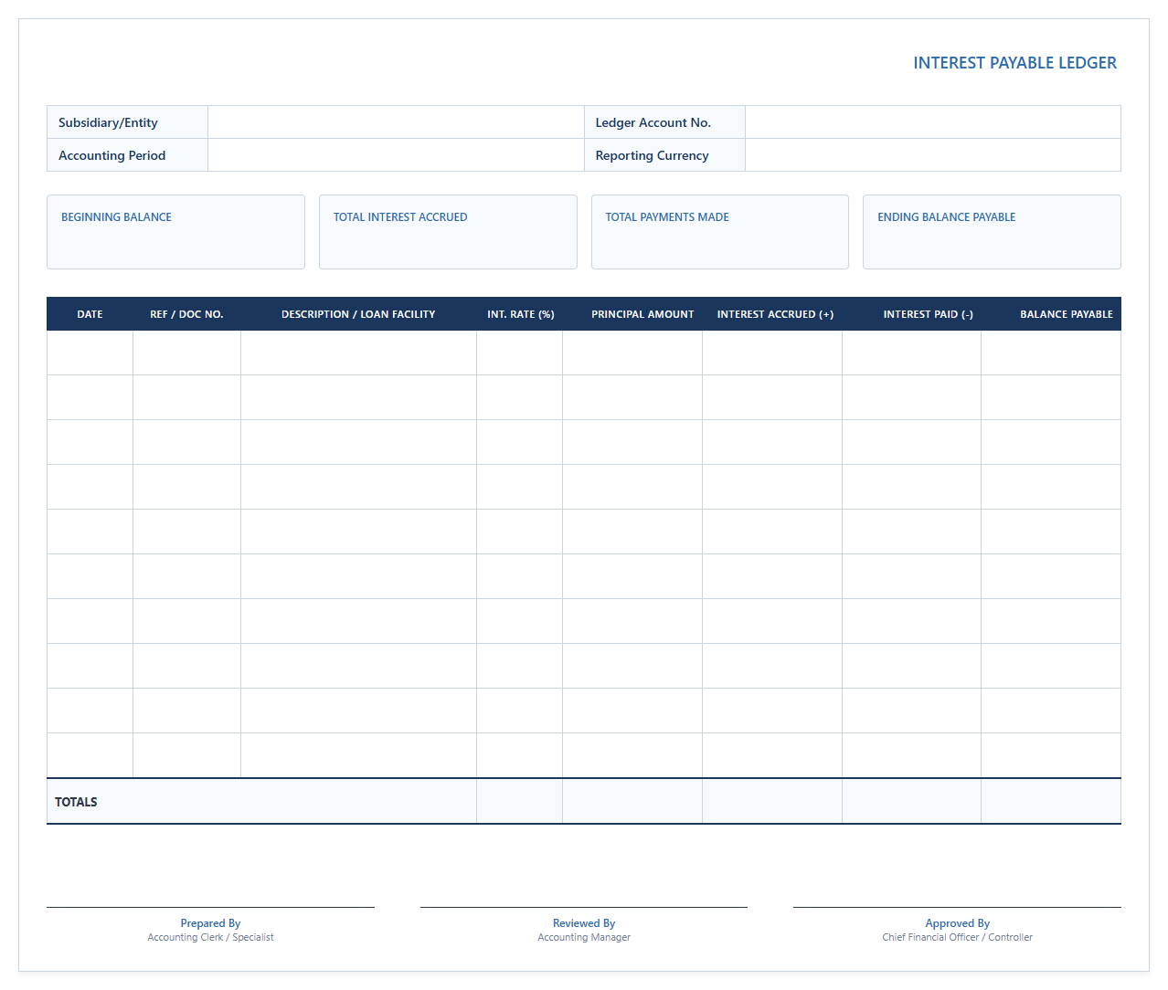Select the Ending Balance Payable summary box
This screenshot has width=1168, height=990.
[992, 232]
